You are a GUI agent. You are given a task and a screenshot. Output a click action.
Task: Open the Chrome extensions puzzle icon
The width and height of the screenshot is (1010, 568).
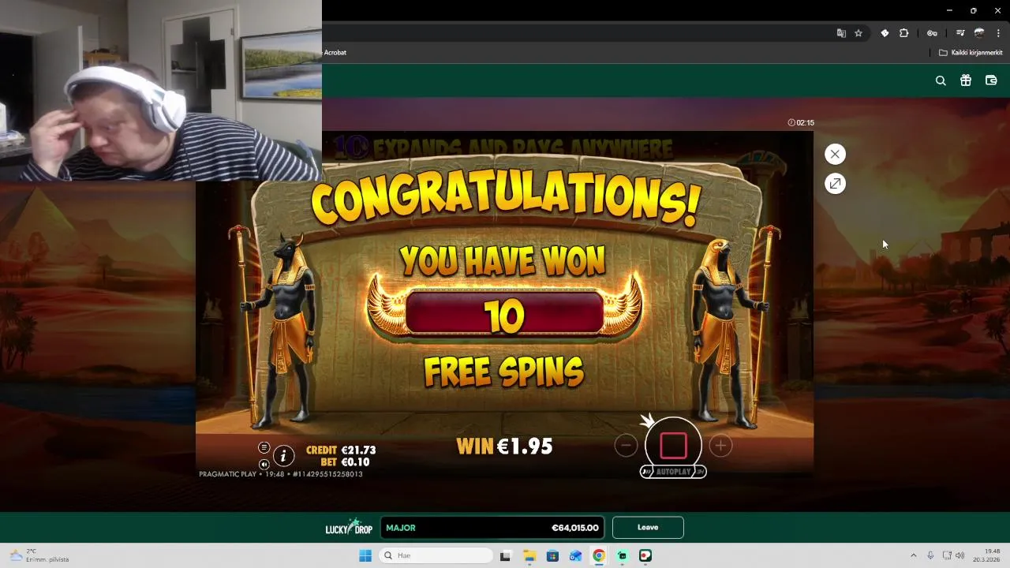point(904,33)
